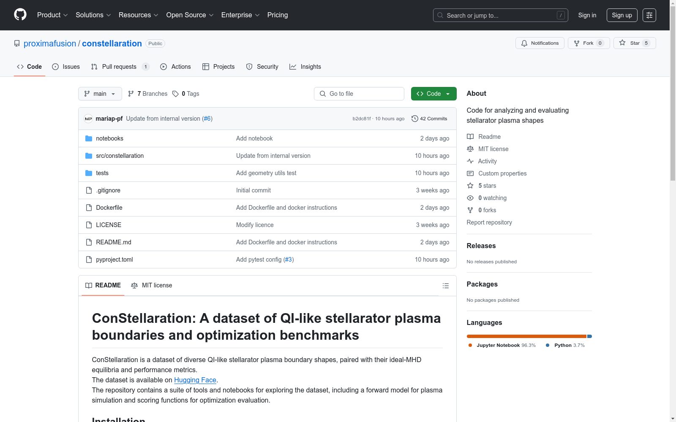Viewport: 676px width, 422px height.
Task: Open the Hugging Face link
Action: (x=195, y=380)
